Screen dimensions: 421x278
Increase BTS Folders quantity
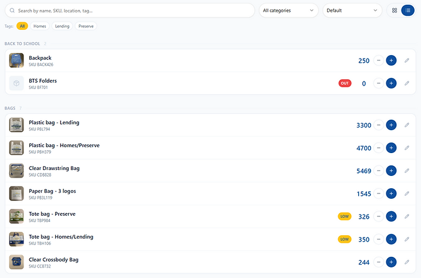391,83
